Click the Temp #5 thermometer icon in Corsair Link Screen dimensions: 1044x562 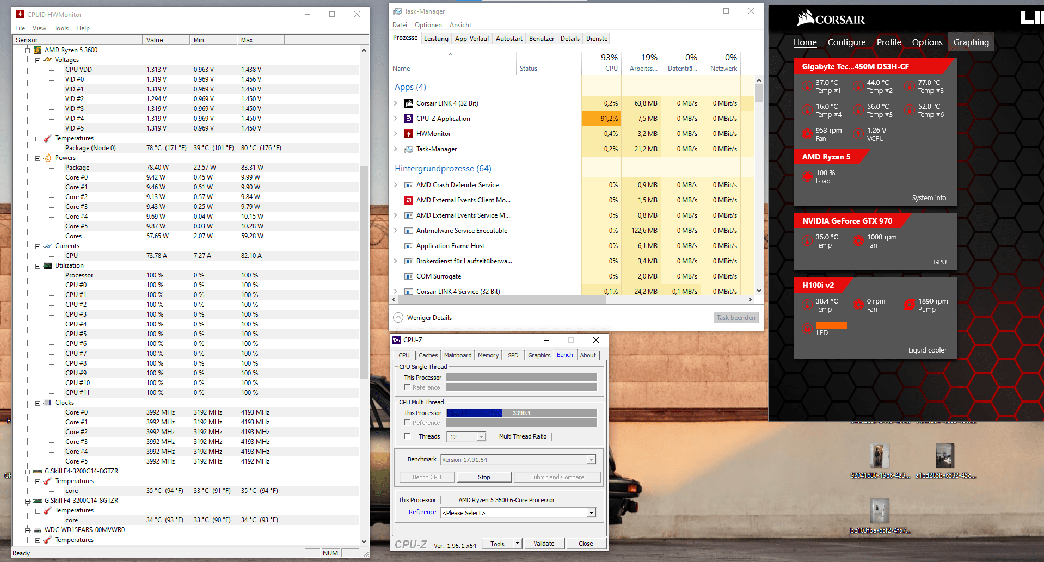[x=858, y=110]
